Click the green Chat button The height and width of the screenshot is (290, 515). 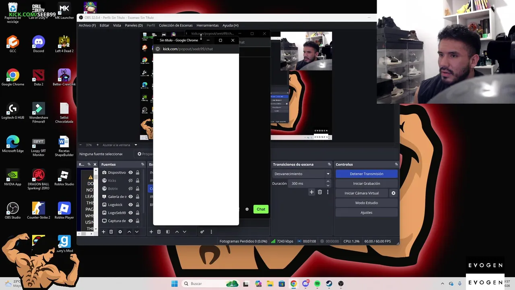[x=261, y=209]
